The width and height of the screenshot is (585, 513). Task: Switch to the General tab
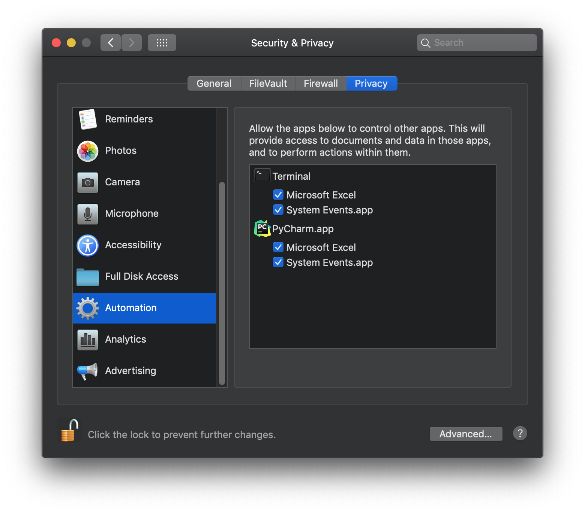coord(214,84)
